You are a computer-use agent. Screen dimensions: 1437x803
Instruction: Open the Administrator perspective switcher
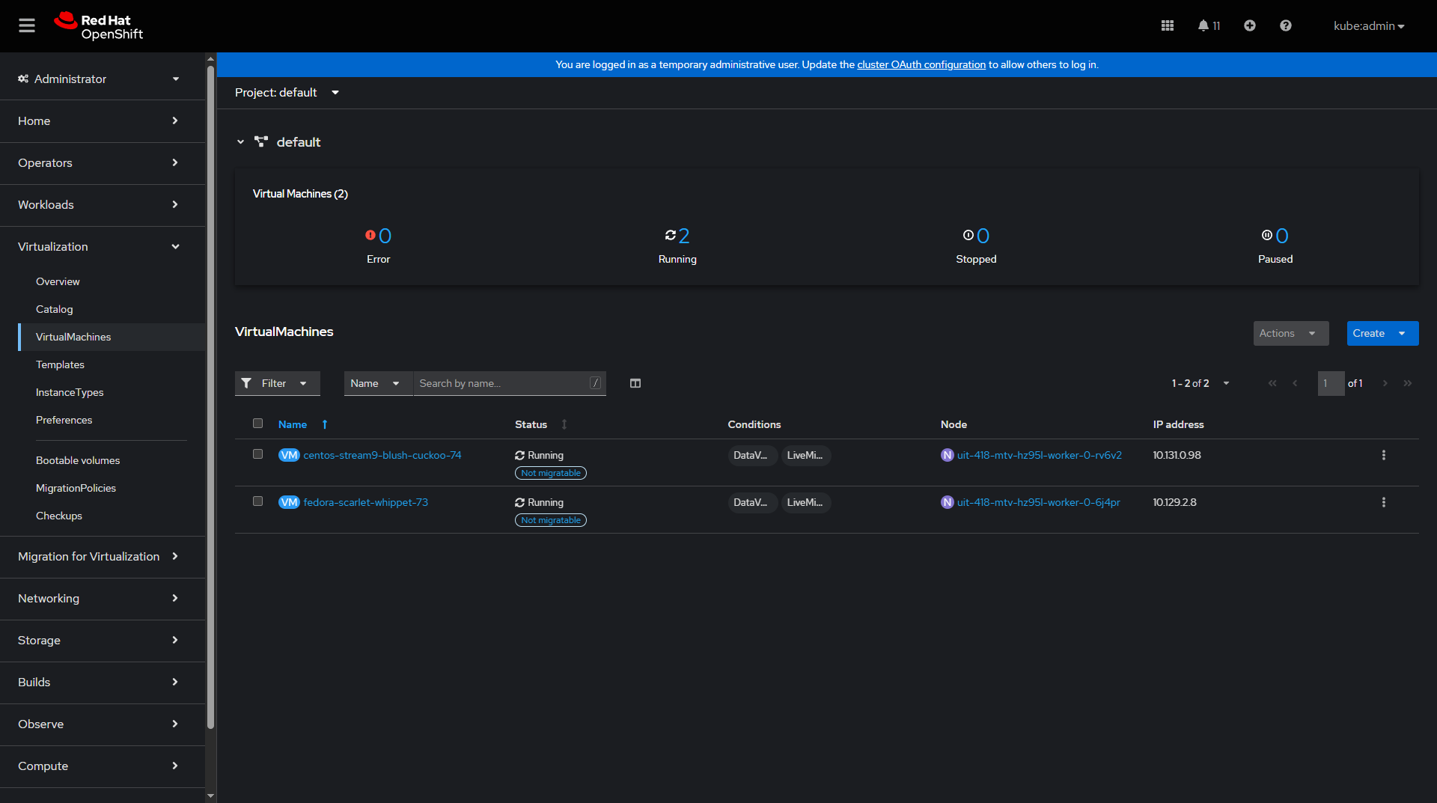103,79
